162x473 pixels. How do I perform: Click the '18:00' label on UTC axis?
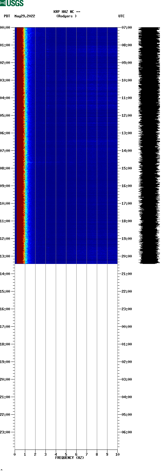(x=127, y=221)
